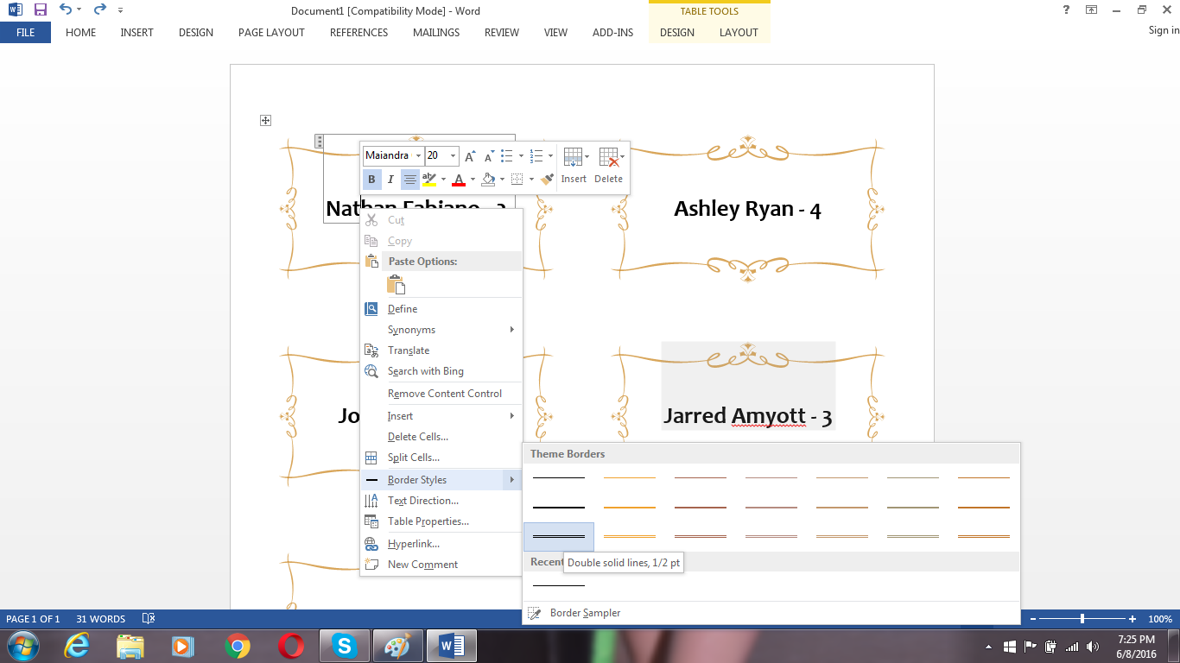Click the 31 WORDS status indicator

point(100,619)
